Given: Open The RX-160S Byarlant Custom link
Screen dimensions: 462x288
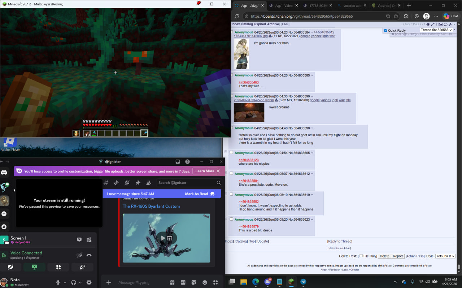Looking at the screenshot, I should pos(151,206).
